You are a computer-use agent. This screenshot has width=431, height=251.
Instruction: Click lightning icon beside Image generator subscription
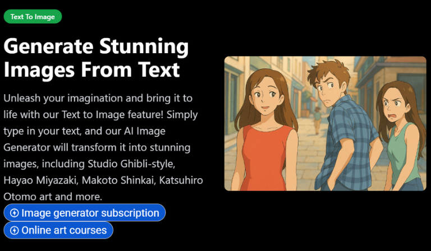tap(15, 213)
